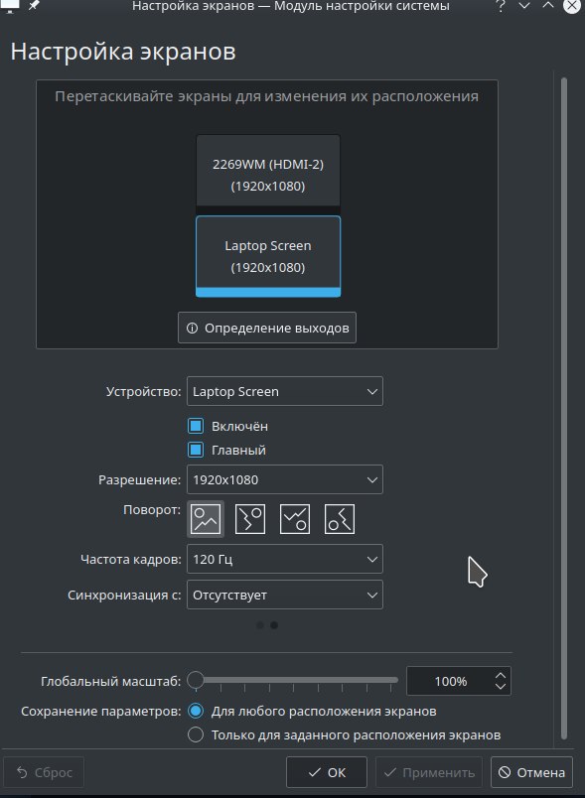
Task: Click the second page indicator dot
Action: pos(274,625)
